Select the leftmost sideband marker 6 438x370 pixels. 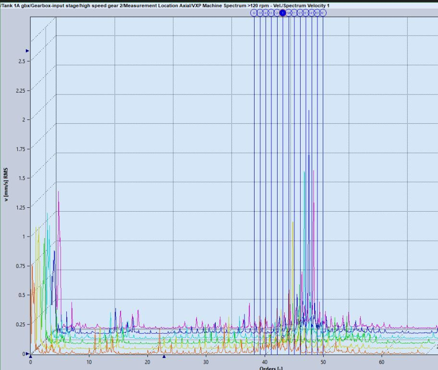(x=254, y=13)
